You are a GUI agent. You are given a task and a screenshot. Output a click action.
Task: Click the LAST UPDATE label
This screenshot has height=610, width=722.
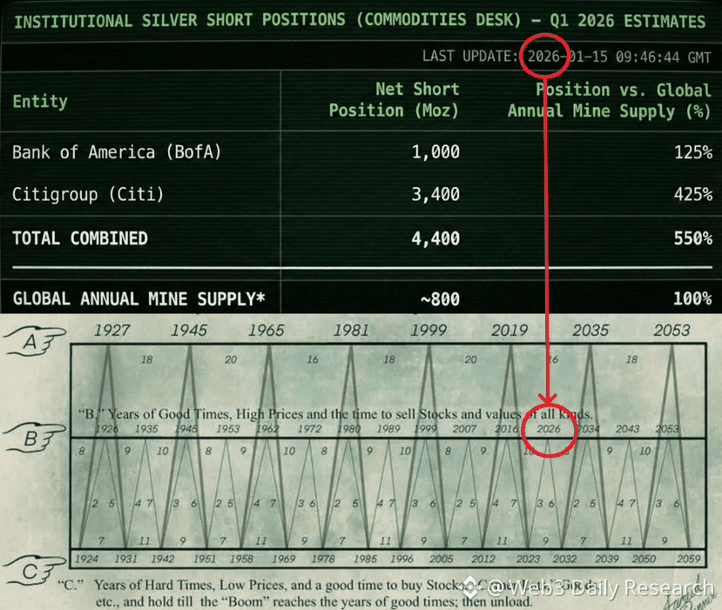pos(470,56)
